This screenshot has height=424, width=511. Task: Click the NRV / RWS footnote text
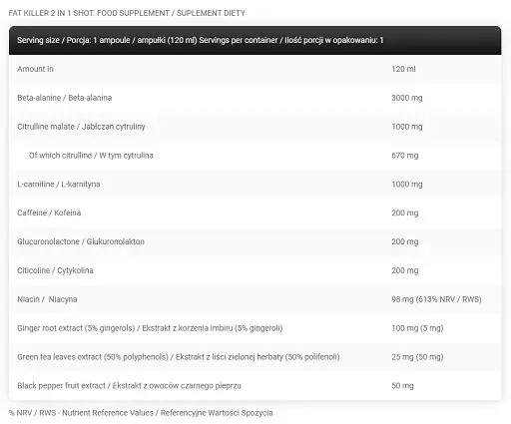(141, 413)
